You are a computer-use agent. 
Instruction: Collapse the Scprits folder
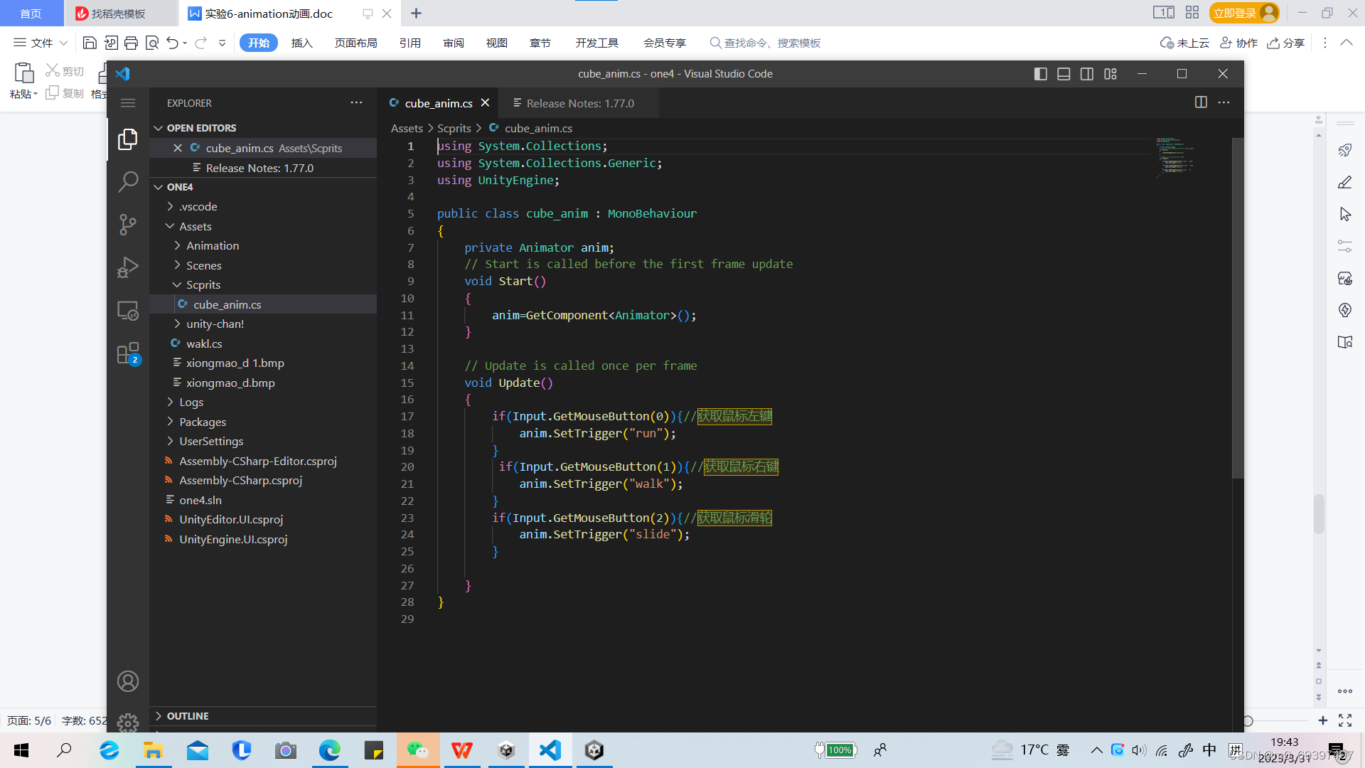pyautogui.click(x=203, y=284)
